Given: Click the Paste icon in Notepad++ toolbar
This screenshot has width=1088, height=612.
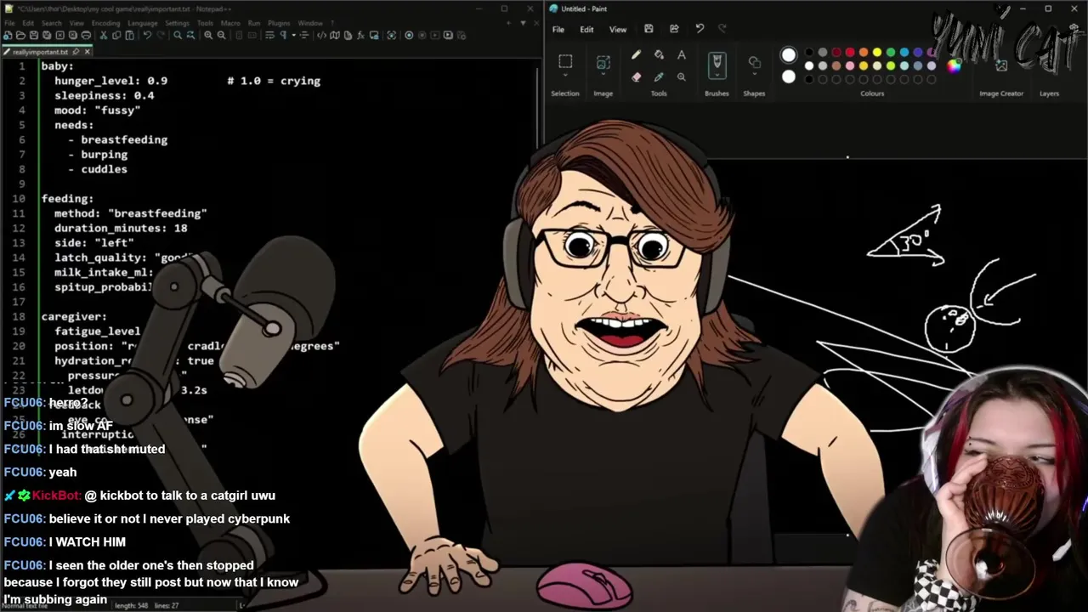Looking at the screenshot, I should tap(129, 35).
